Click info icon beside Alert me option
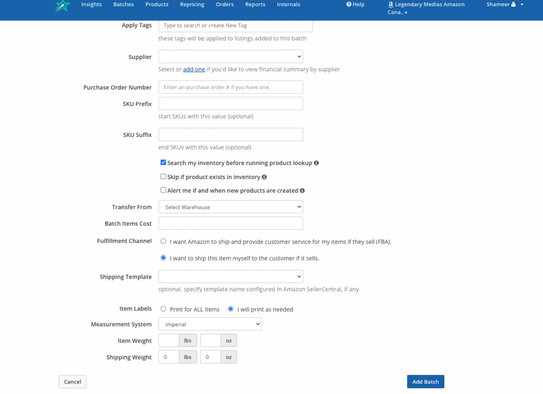The height and width of the screenshot is (394, 543). (302, 191)
